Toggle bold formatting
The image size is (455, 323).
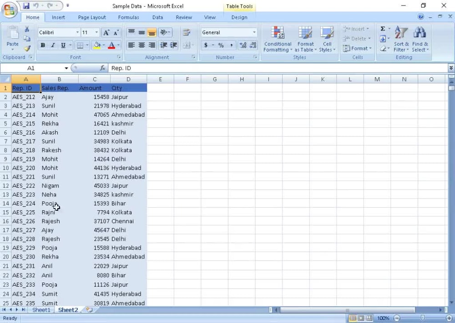click(x=43, y=45)
